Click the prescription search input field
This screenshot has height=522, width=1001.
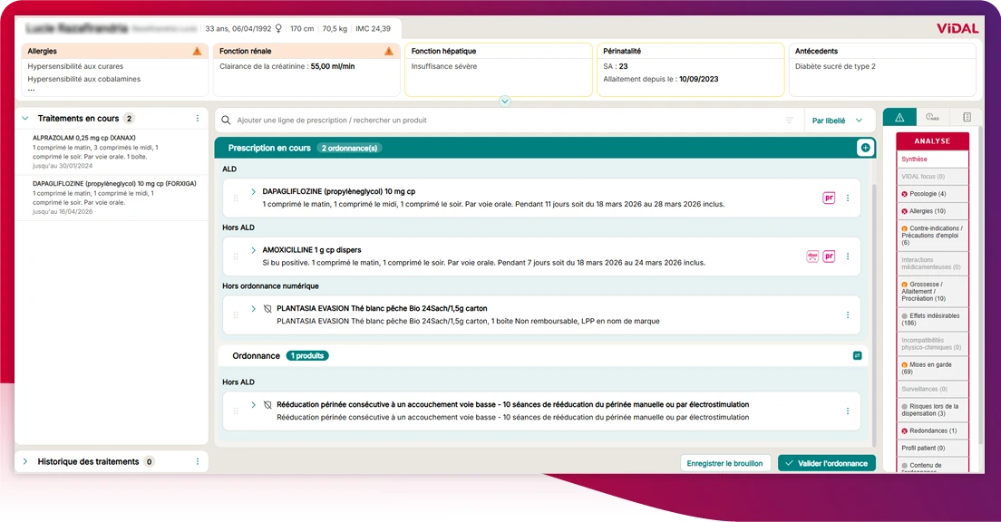[499, 121]
